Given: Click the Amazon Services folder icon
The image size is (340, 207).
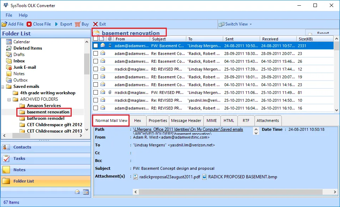Looking at the screenshot, I should (x=22, y=106).
